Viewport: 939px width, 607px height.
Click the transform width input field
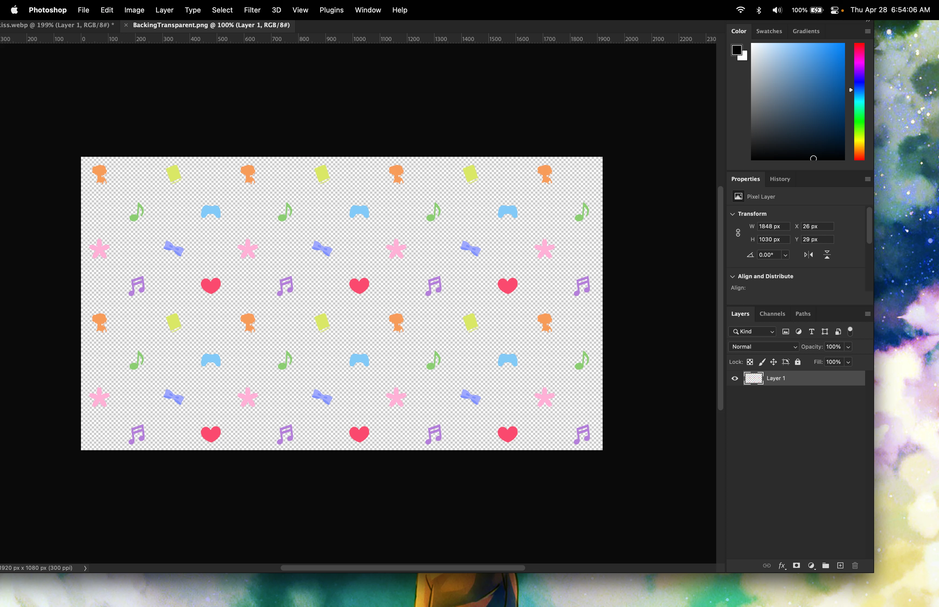(x=773, y=226)
